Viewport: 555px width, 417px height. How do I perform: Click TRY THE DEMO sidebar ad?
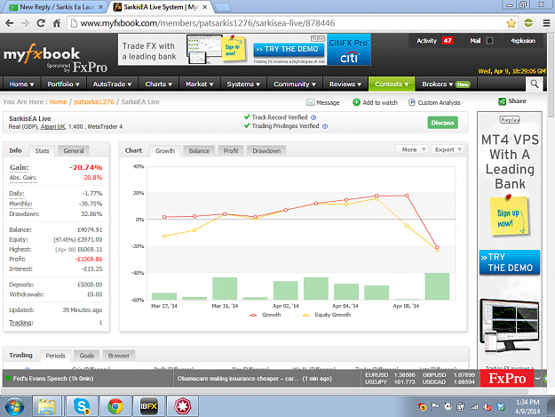click(x=510, y=262)
